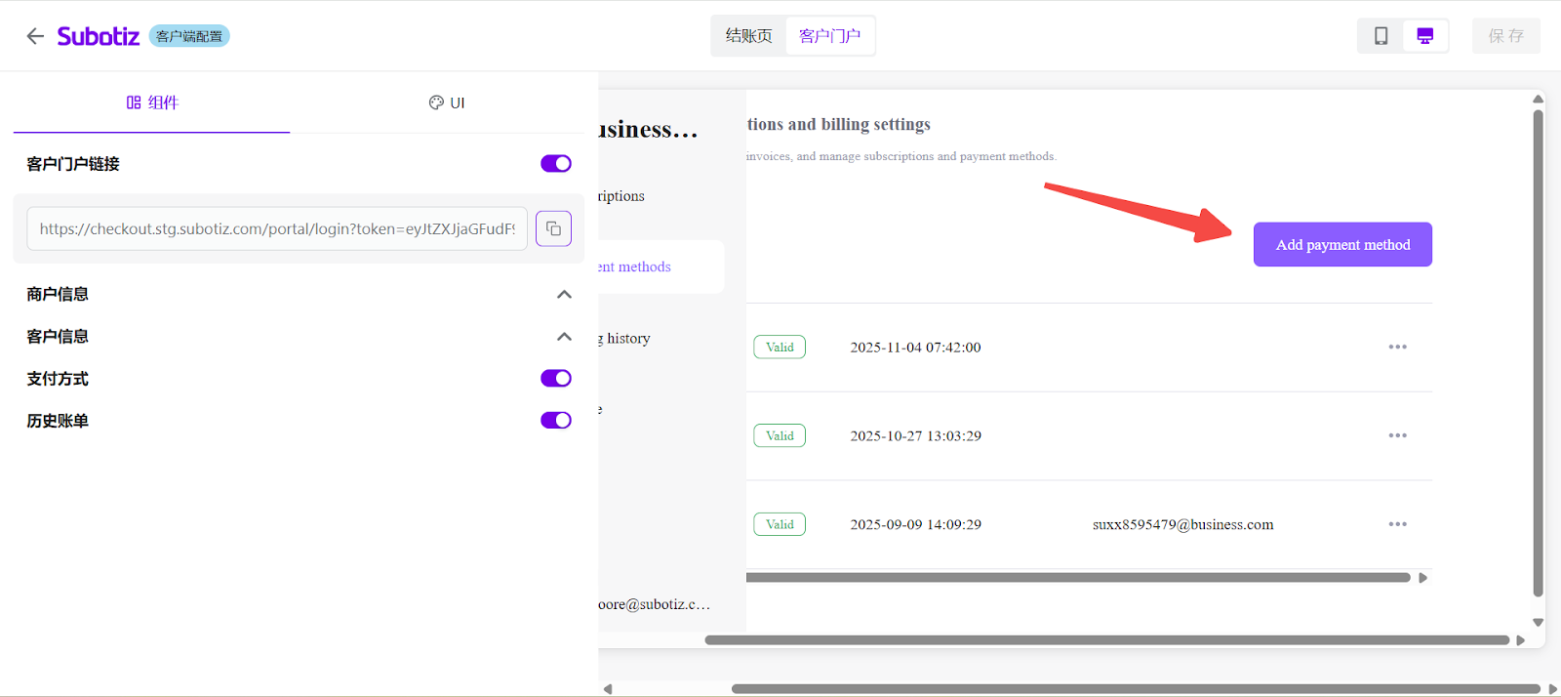
Task: Switch to desktop device preview
Action: click(x=1424, y=36)
